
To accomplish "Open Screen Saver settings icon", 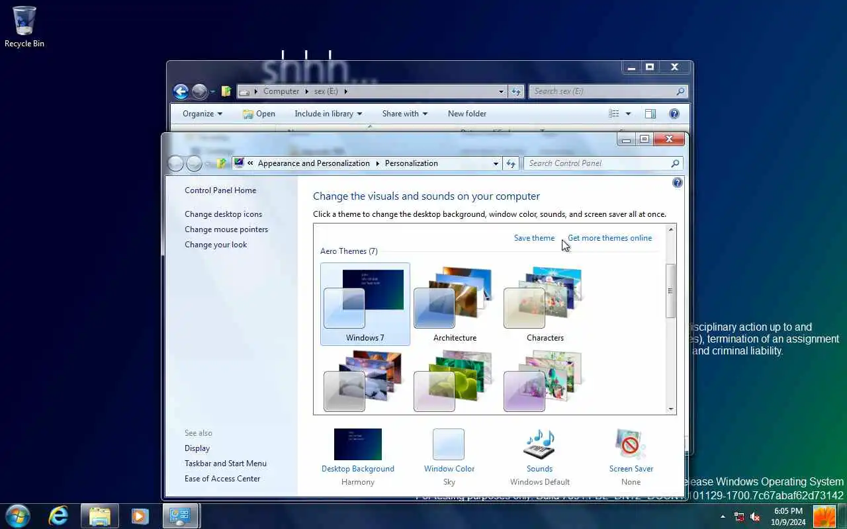I will (631, 444).
